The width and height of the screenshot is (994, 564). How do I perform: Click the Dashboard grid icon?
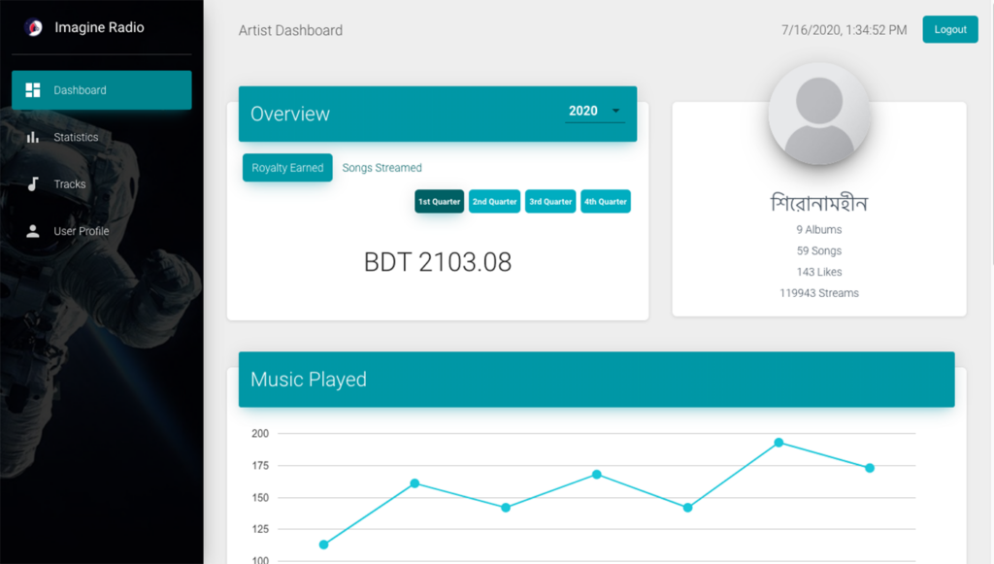pos(33,90)
